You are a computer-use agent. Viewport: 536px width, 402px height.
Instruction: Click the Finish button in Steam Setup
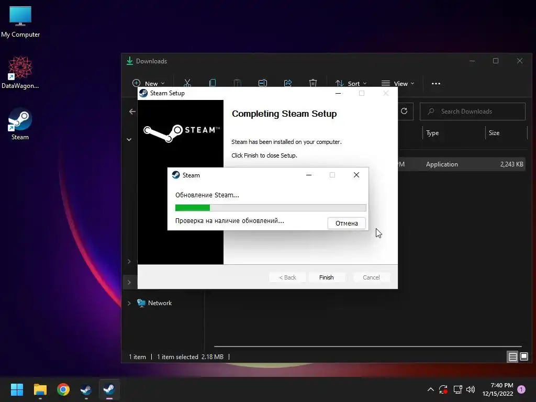pyautogui.click(x=327, y=277)
